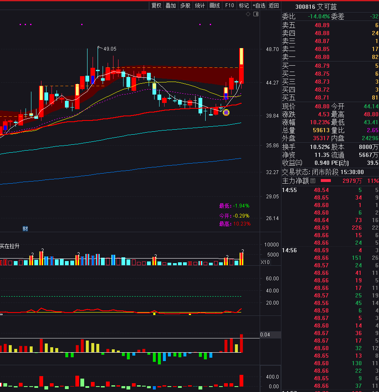Open the 统计 statistics menu
Image resolution: width=379 pixels, height=392 pixels.
point(200,5)
